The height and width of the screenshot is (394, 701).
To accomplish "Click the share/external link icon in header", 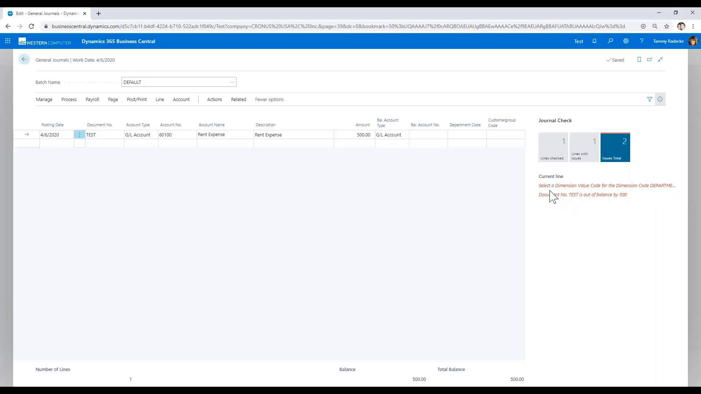I will click(x=649, y=60).
